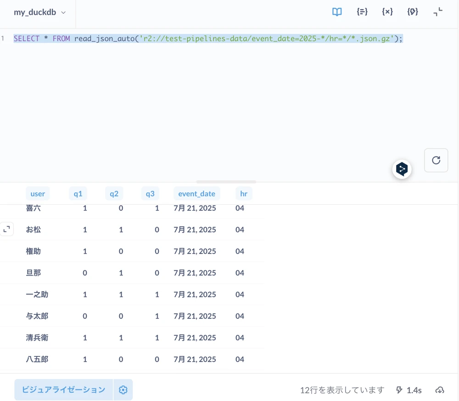Image resolution: width=459 pixels, height=401 pixels.
Task: Open the snippets icon
Action: 362,12
